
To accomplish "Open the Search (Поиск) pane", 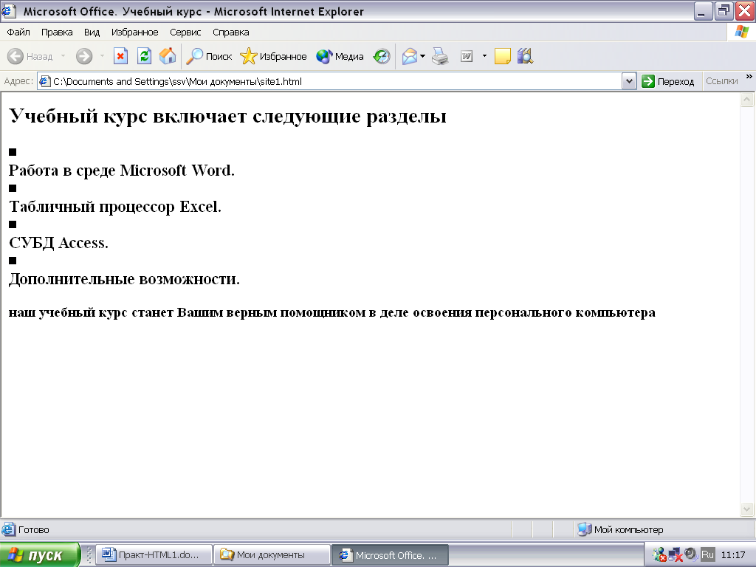I will point(209,56).
